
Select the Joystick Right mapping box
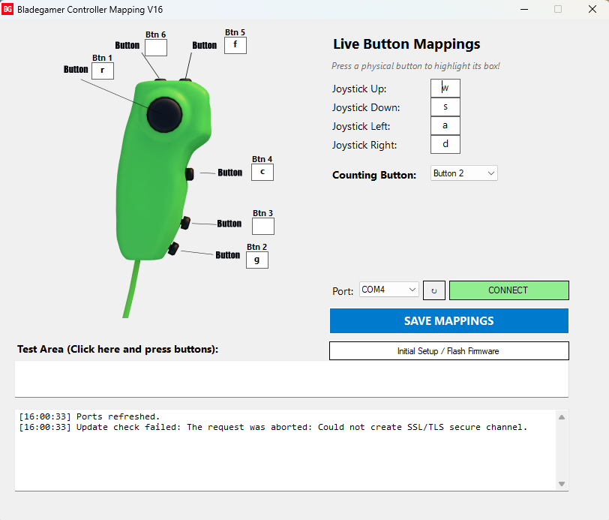[x=445, y=144]
